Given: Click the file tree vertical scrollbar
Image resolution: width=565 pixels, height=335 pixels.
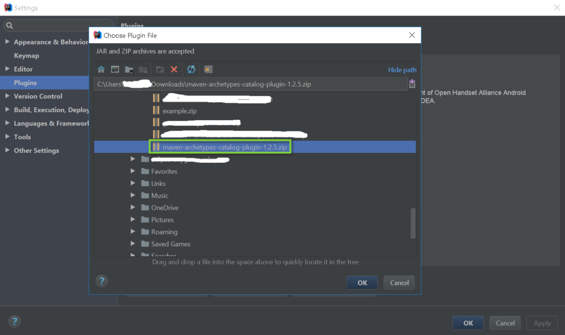Looking at the screenshot, I should tap(413, 223).
